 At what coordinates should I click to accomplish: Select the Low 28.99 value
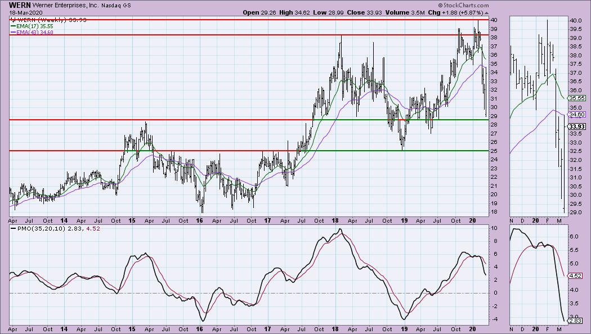(328, 12)
